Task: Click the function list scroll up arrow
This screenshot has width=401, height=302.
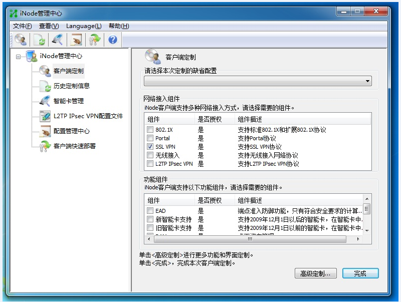Action: tap(367, 199)
